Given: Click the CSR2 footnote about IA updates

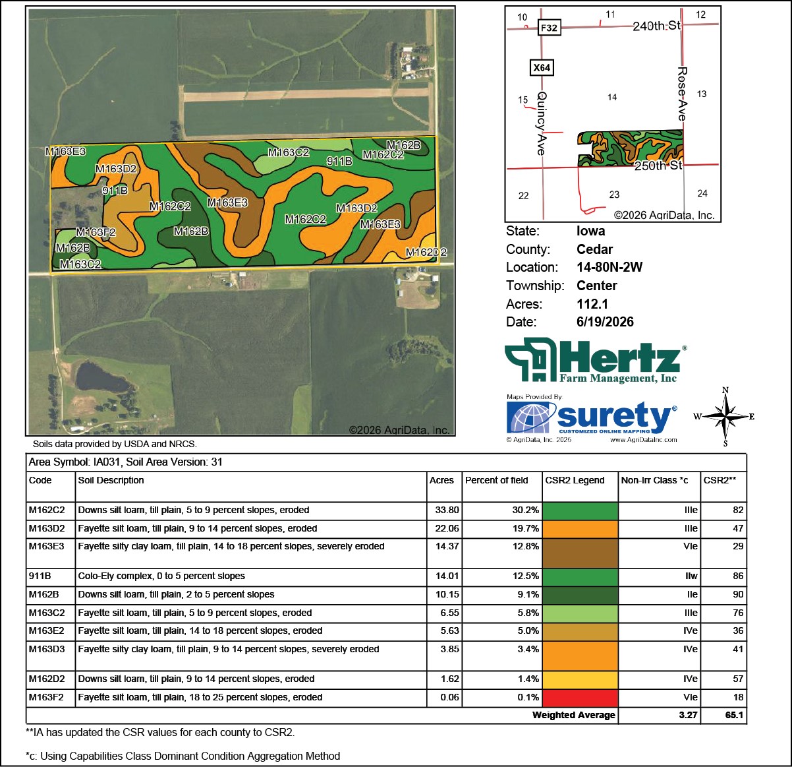Looking at the screenshot, I should 160,733.
